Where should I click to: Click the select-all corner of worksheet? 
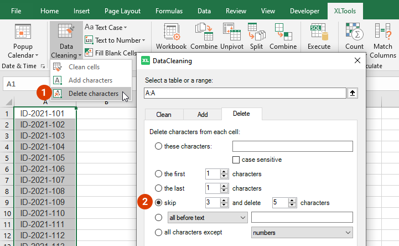pyautogui.click(x=9, y=102)
